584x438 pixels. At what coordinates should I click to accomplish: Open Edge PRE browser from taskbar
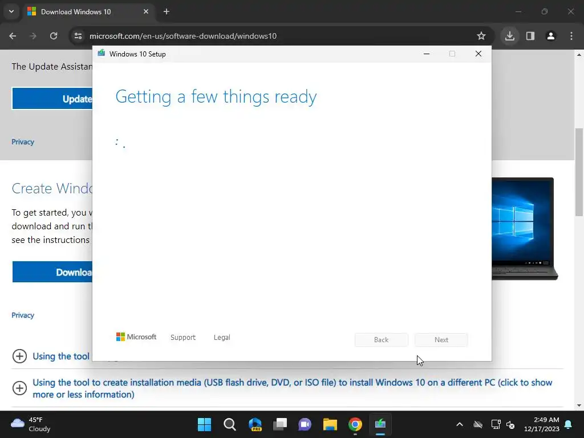coord(255,424)
